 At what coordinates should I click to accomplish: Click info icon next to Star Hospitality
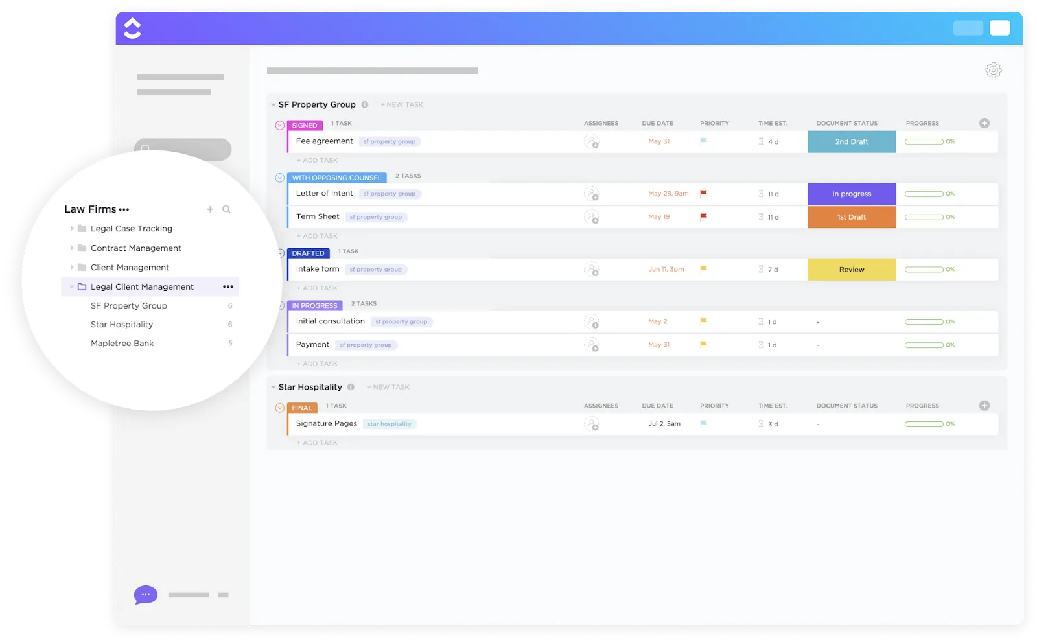pyautogui.click(x=351, y=387)
